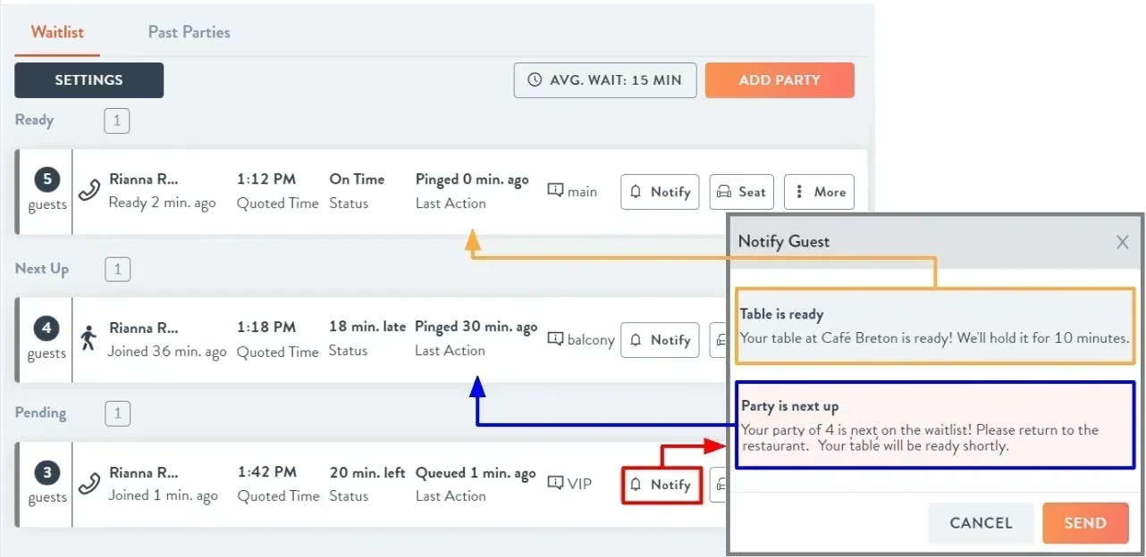Open waitlist SETTINGS

[x=88, y=80]
